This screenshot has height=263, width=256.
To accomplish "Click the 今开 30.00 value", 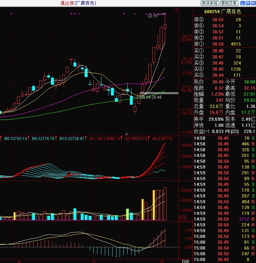I will pos(250,82).
